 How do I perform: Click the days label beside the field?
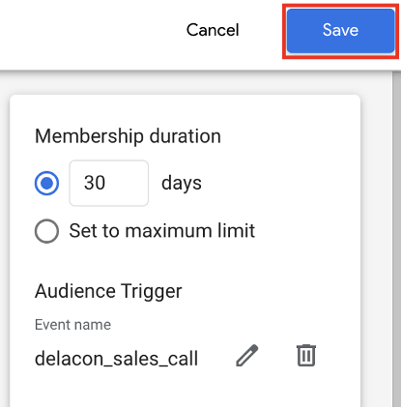click(x=182, y=184)
